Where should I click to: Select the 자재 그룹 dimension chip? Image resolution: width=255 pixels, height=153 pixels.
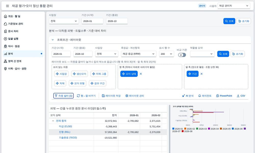pyautogui.click(x=99, y=74)
